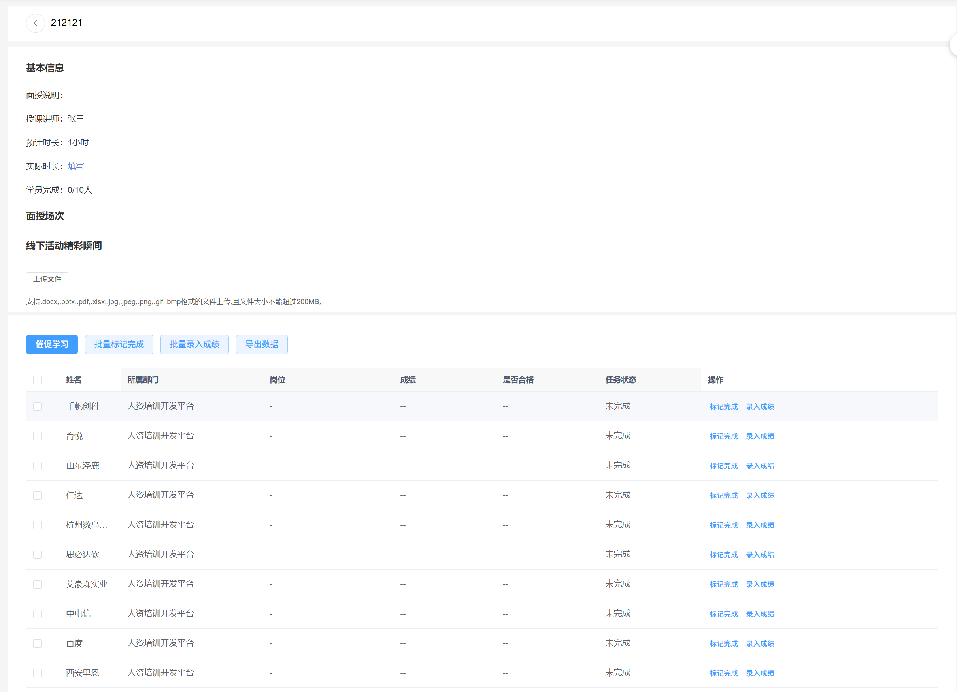Mark 千帆创科 as complete via 标记完成

pos(723,406)
